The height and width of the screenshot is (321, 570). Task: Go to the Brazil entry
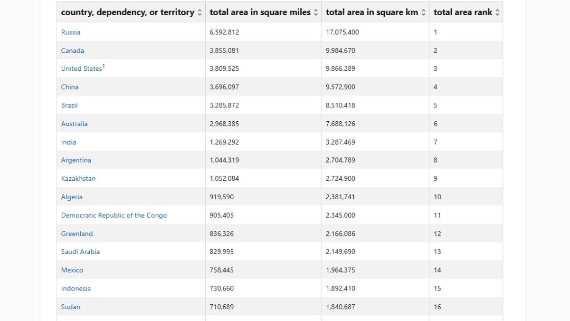tap(69, 105)
